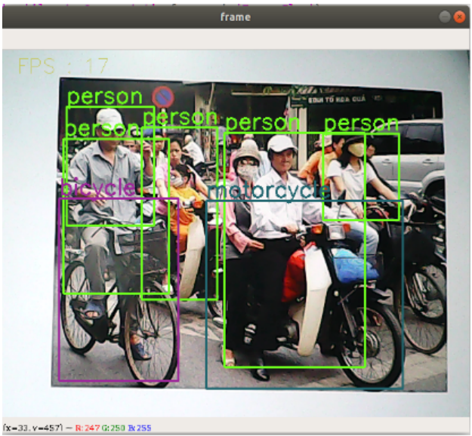
Task: Close the frame window
Action: pyautogui.click(x=459, y=17)
